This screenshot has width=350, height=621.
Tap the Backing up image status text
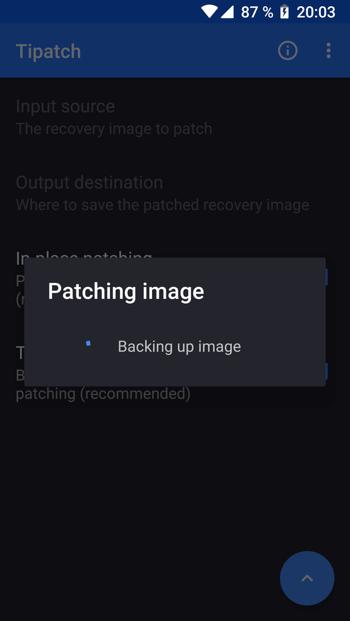[x=179, y=347]
